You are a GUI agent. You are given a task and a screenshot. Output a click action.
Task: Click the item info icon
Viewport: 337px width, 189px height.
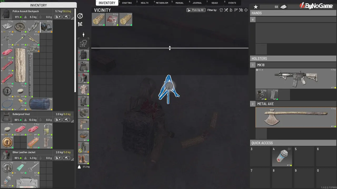click(80, 16)
